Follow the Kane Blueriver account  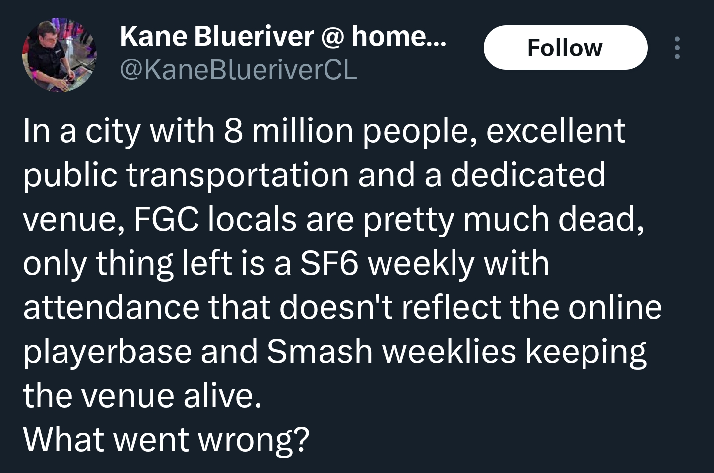(565, 48)
